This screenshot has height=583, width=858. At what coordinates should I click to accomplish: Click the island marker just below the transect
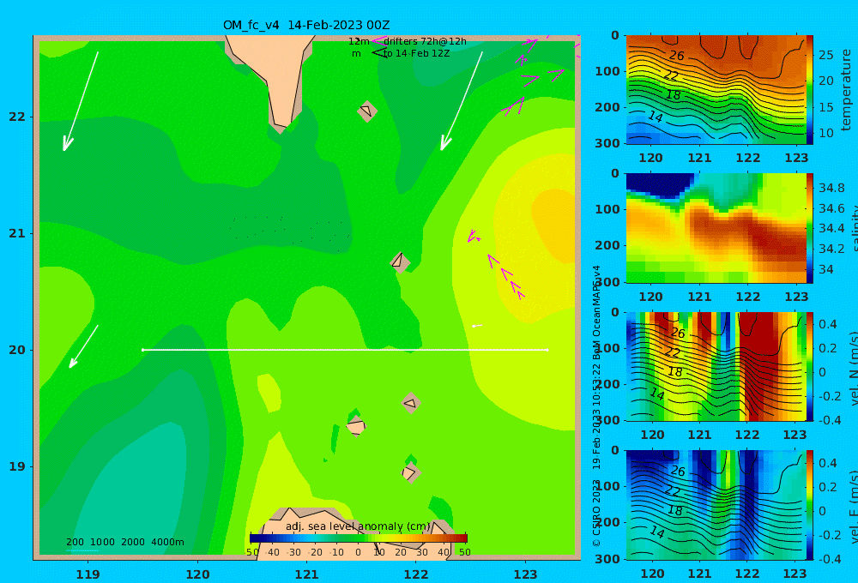(x=410, y=403)
